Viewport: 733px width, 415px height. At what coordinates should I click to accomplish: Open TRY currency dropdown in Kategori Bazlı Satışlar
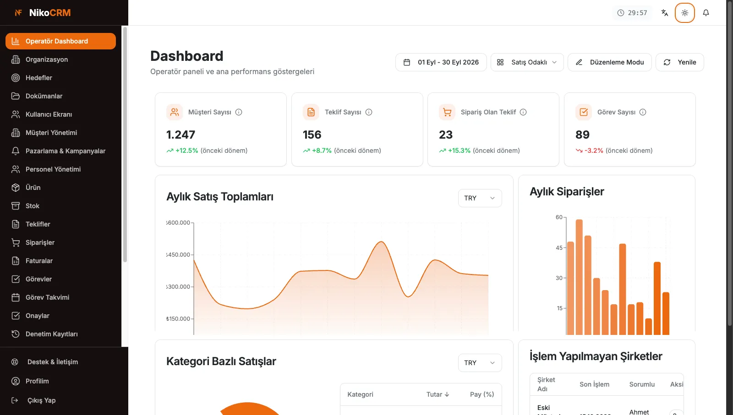coord(480,363)
